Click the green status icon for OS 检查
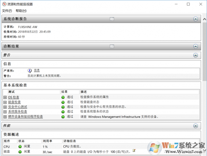207x156 pixels. (63, 97)
